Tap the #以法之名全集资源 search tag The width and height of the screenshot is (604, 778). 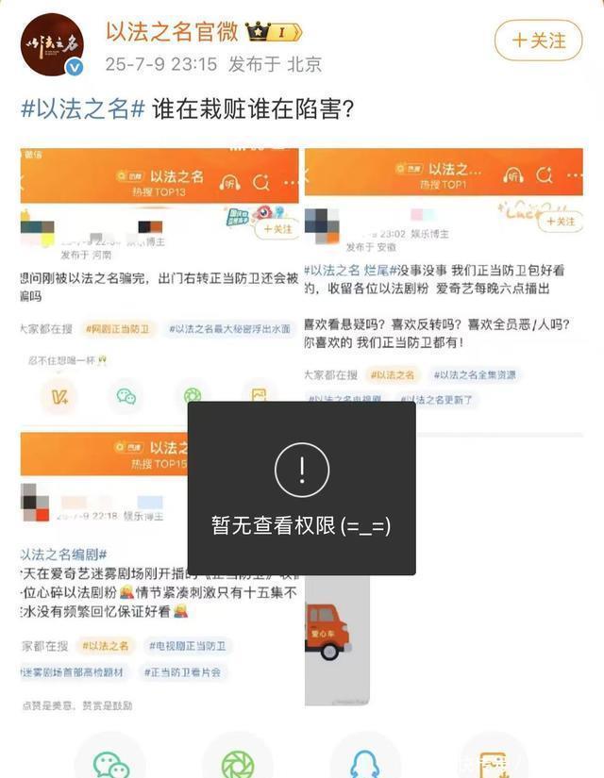475,374
